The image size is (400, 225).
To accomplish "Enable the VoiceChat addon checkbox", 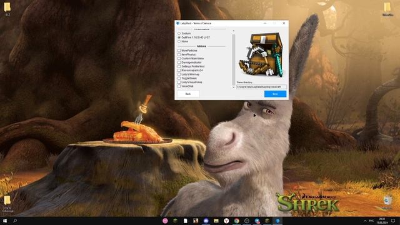I will pyautogui.click(x=179, y=86).
